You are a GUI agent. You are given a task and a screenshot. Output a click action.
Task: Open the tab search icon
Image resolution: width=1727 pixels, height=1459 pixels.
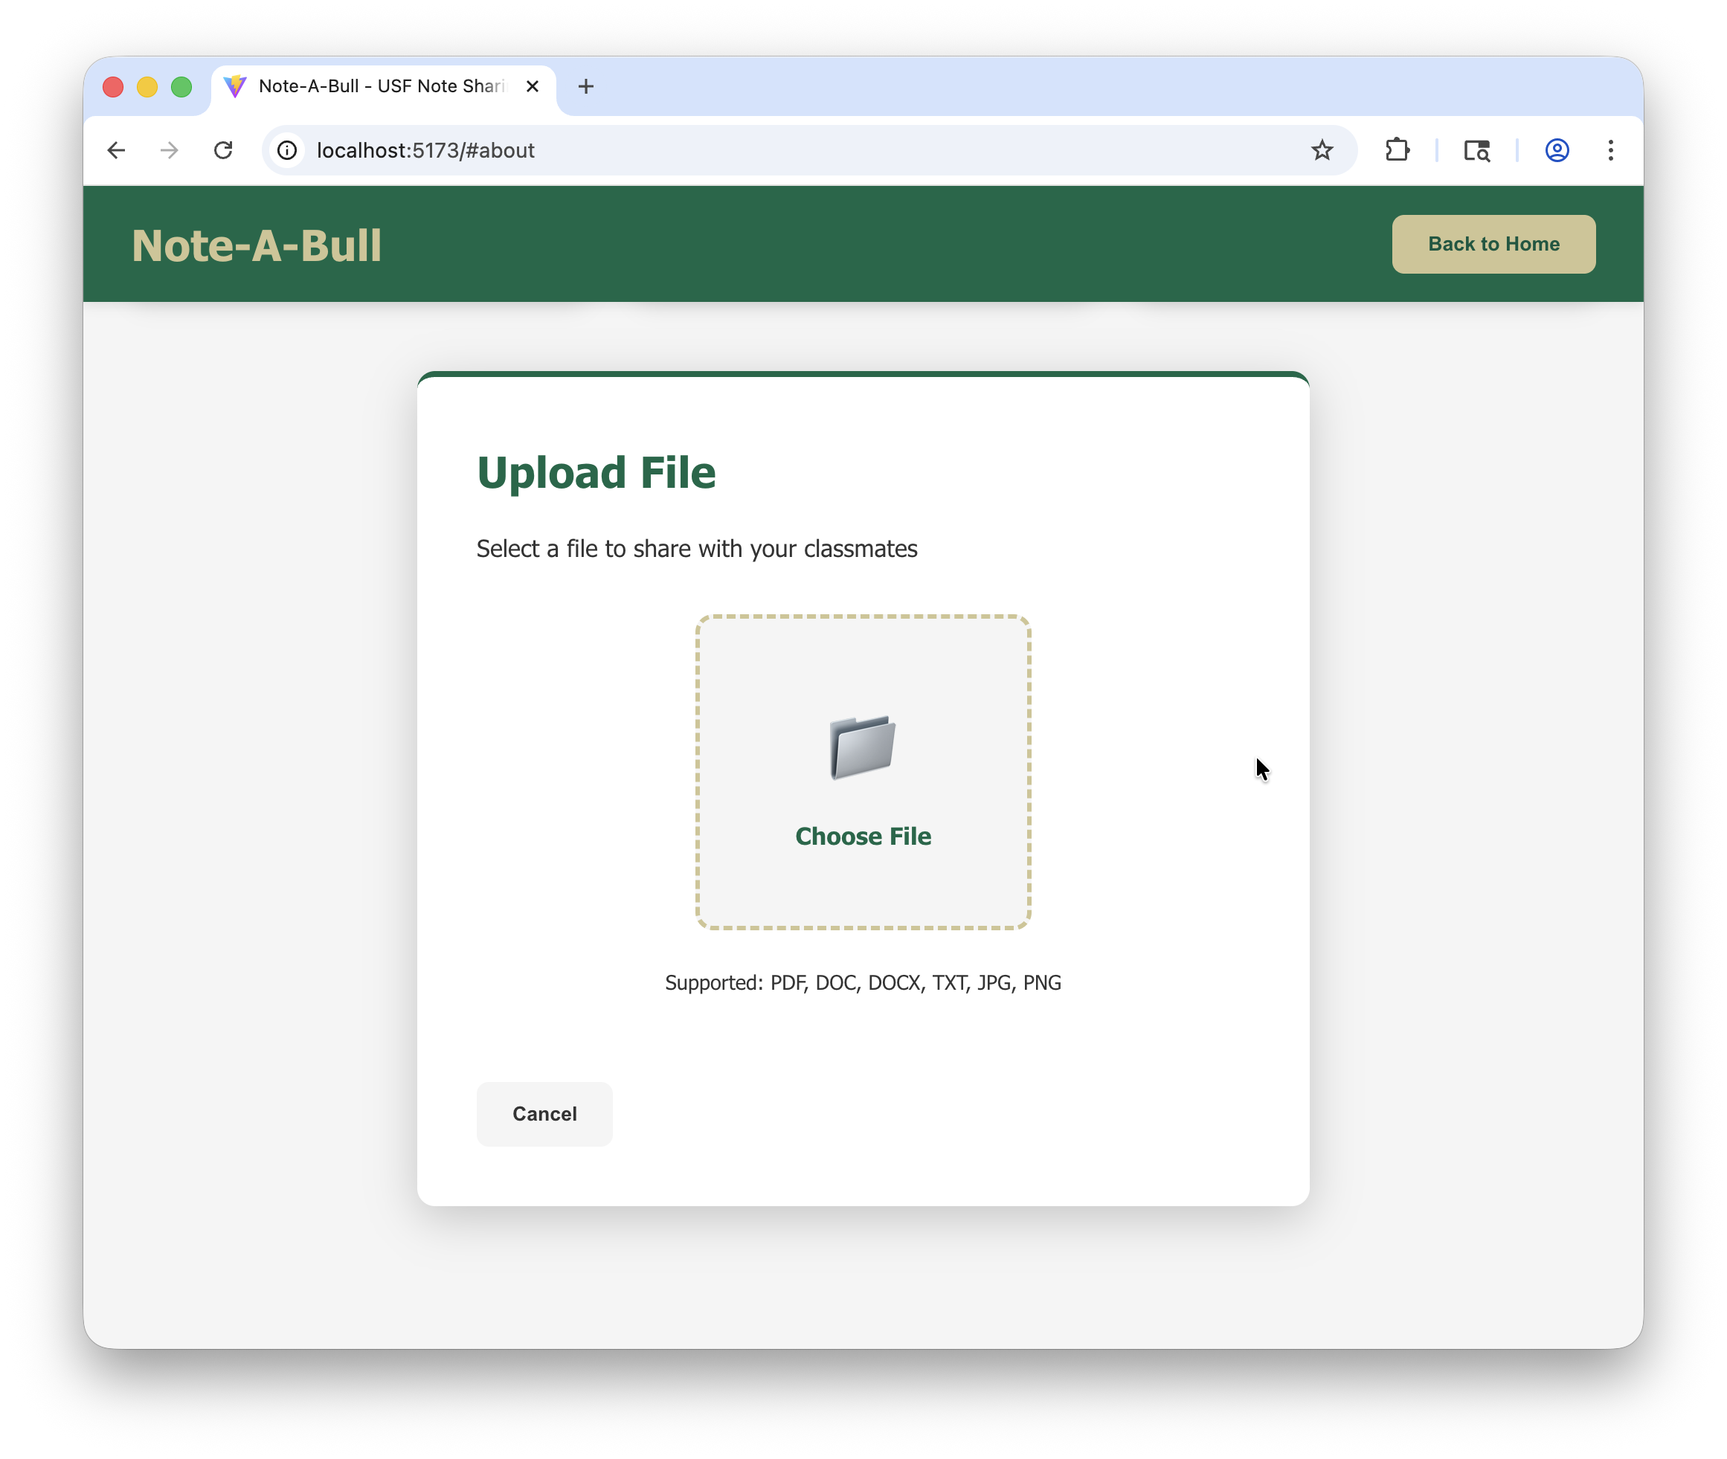coord(1476,150)
